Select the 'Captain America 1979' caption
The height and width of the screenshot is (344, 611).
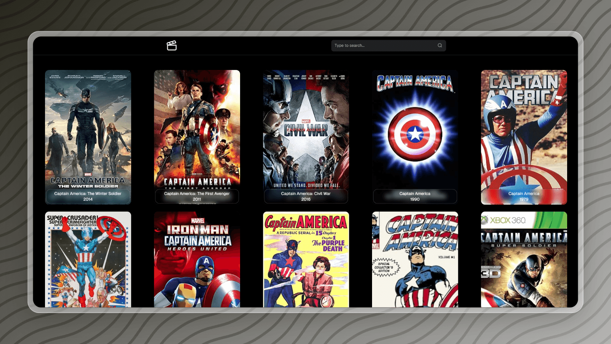[524, 196]
